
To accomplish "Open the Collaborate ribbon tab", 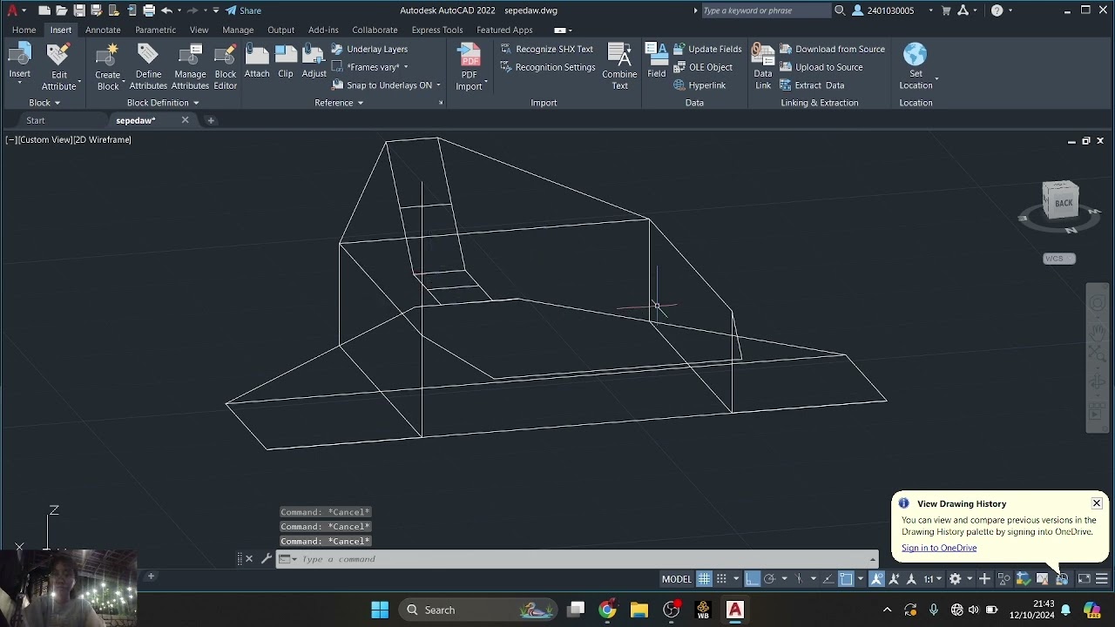I will 375,30.
